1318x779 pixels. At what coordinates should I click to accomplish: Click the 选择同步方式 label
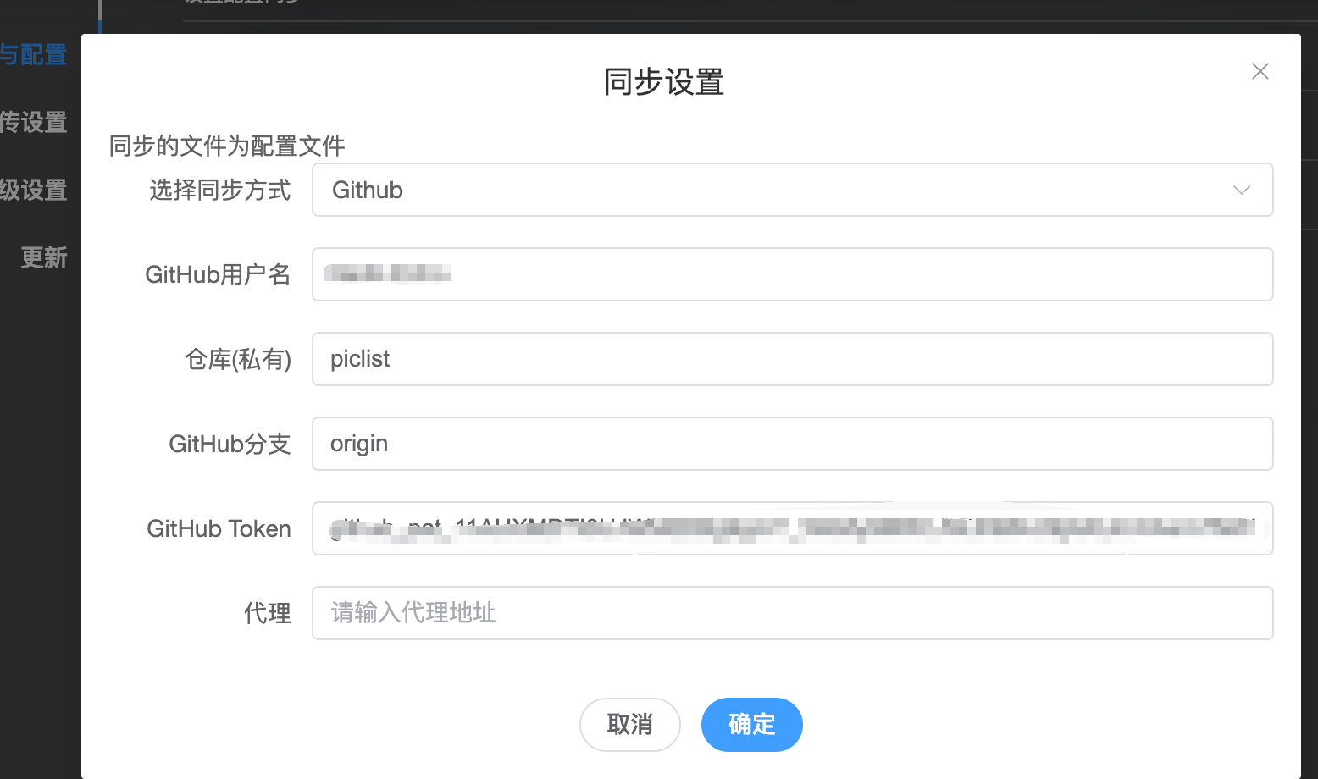[x=220, y=190]
